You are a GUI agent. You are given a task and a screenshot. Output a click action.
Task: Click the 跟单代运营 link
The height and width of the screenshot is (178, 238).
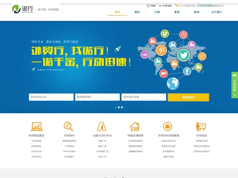click(x=169, y=157)
